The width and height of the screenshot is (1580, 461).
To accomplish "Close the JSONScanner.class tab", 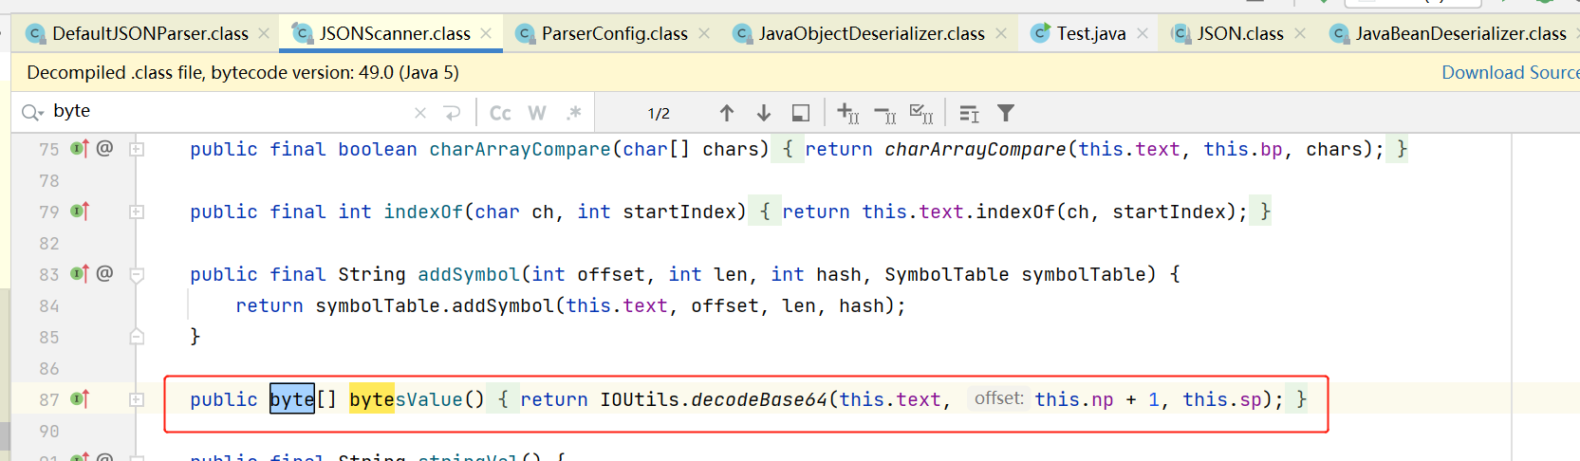I will point(486,33).
